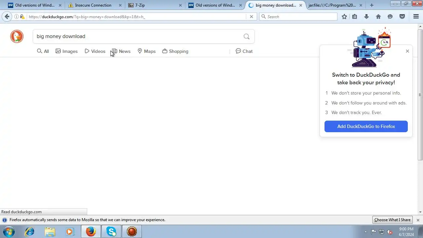Dismiss the Switch to DuckDuckGo popup
This screenshot has width=423, height=238.
click(407, 51)
